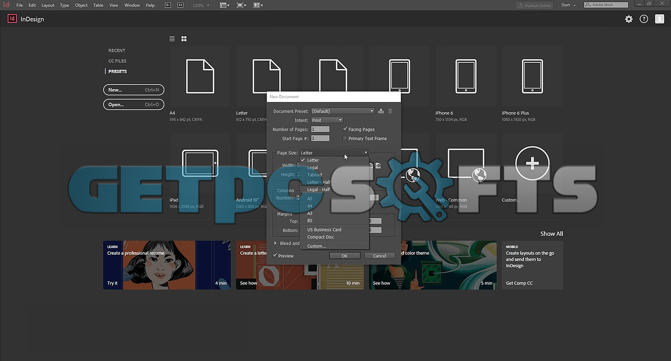671x361 pixels.
Task: Open the File menu
Action: coord(19,5)
